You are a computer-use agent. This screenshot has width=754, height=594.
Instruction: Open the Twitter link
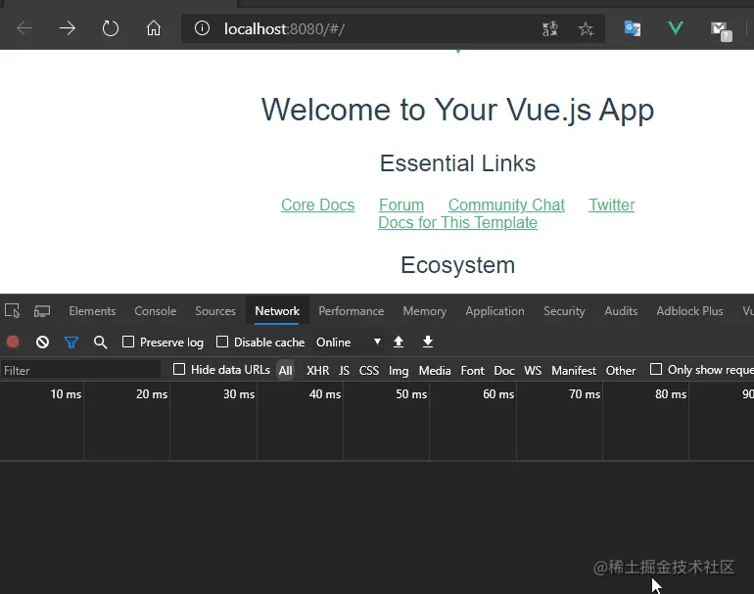(612, 205)
